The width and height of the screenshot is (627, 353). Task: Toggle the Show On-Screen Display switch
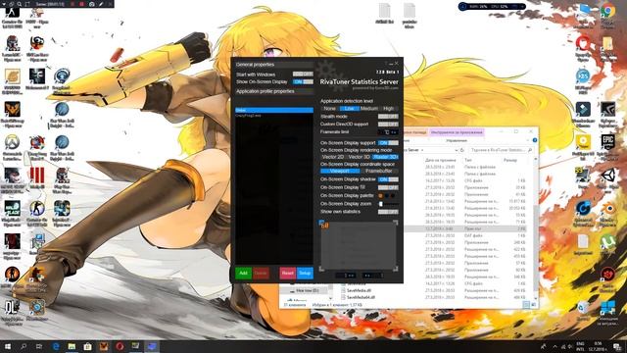click(303, 81)
